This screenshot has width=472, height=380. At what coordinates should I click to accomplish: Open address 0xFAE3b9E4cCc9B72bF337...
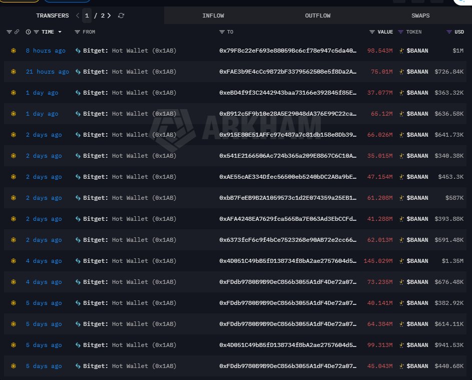tap(288, 72)
